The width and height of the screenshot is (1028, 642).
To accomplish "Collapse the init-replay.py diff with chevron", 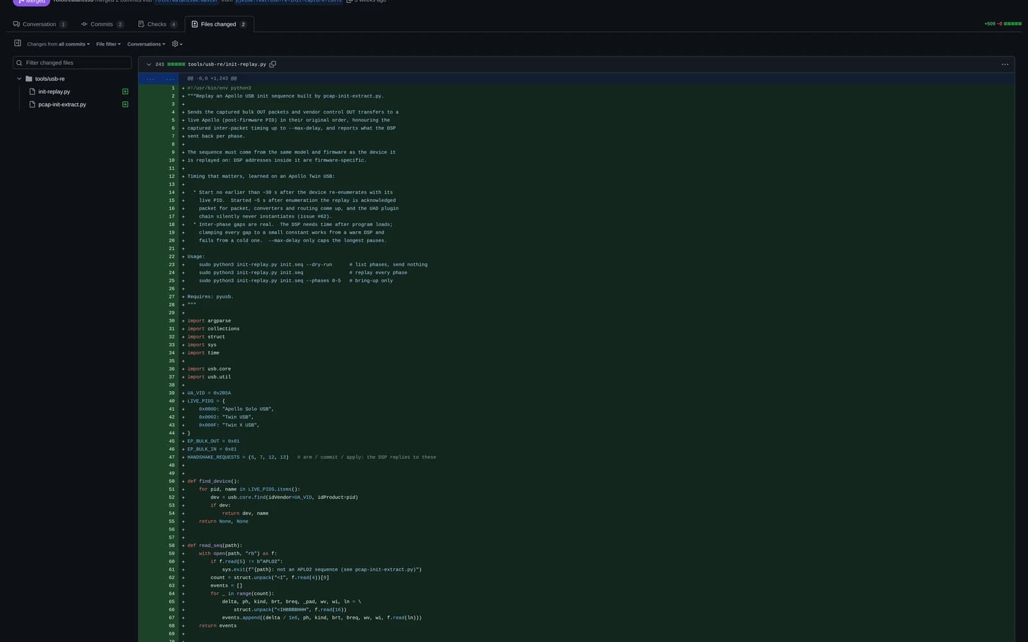I will (x=149, y=64).
